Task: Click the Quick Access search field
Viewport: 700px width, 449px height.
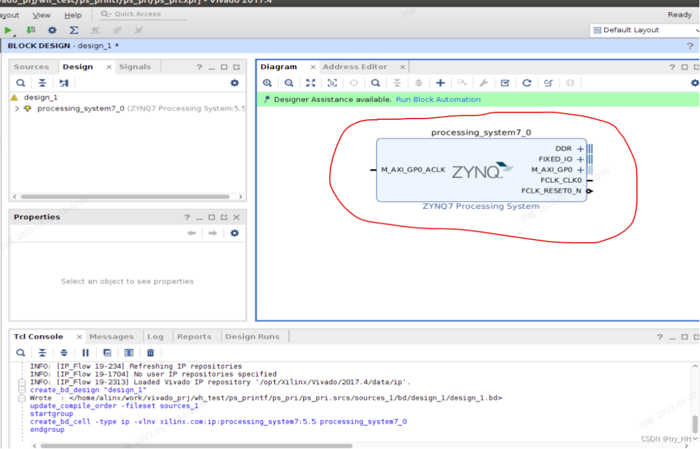Action: point(143,15)
